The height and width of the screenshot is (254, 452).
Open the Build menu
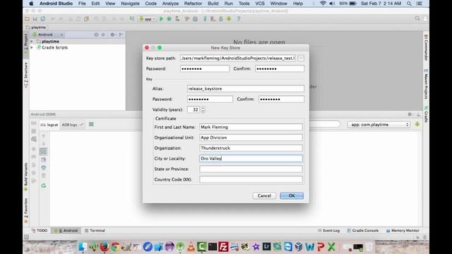click(x=213, y=4)
